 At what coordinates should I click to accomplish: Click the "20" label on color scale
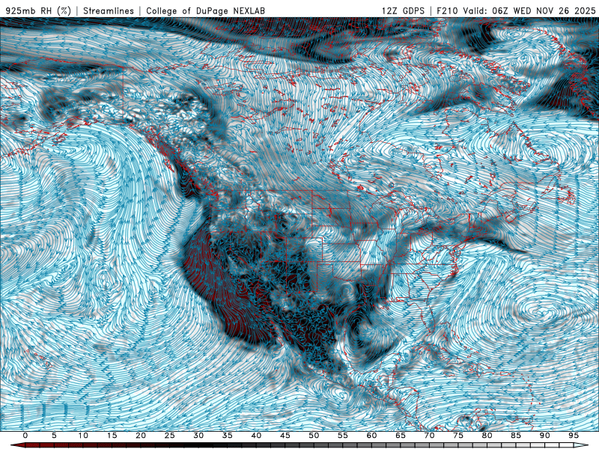pyautogui.click(x=141, y=436)
